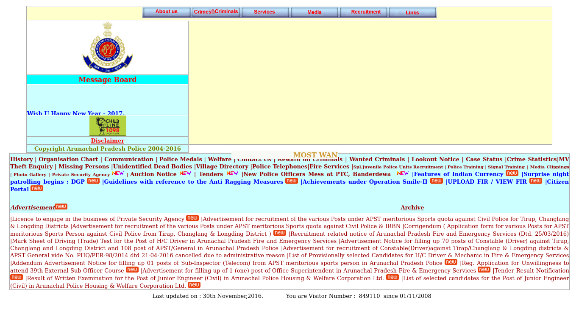The height and width of the screenshot is (325, 579).
Task: Click new badge after Tender Result Notification
Action: [17, 277]
